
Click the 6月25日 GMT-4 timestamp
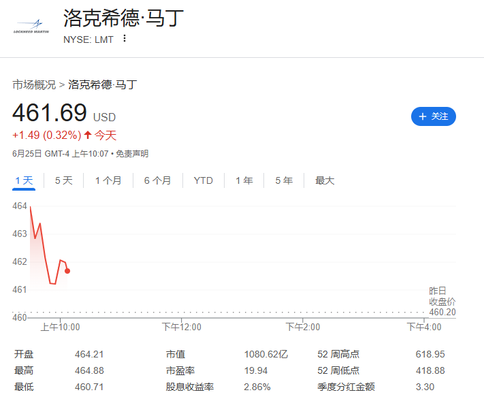point(60,153)
